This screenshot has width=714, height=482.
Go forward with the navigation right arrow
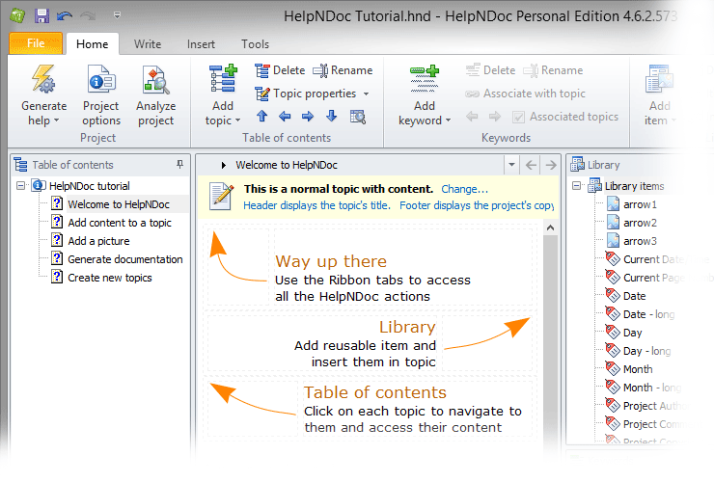551,165
